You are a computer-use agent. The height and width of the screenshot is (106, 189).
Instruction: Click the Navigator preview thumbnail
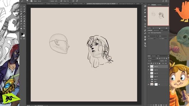point(158,16)
